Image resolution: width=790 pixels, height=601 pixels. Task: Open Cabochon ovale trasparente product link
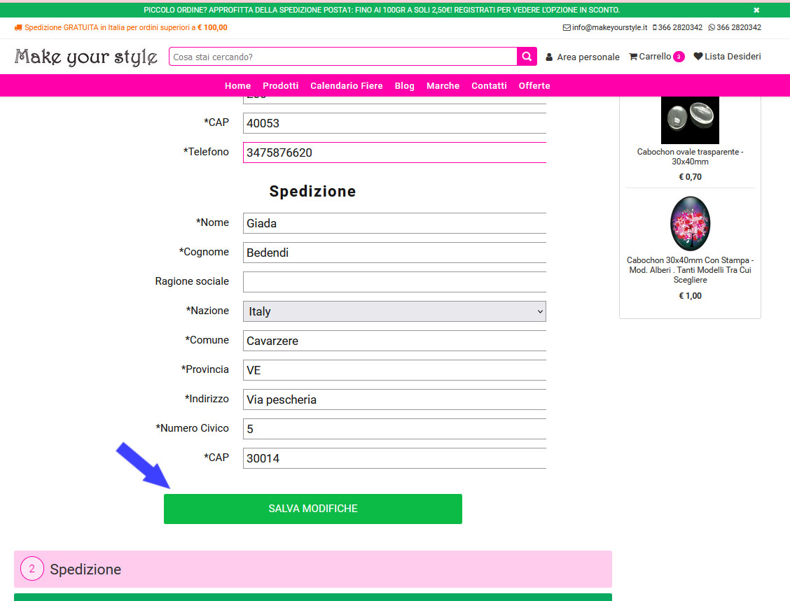690,157
